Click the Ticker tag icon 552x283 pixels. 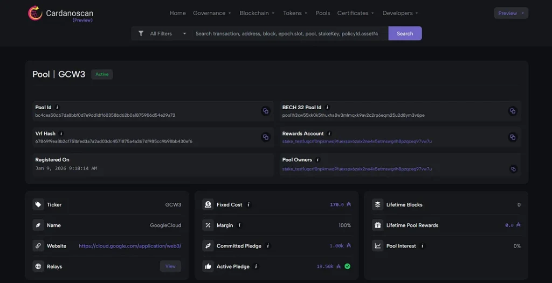coord(38,204)
